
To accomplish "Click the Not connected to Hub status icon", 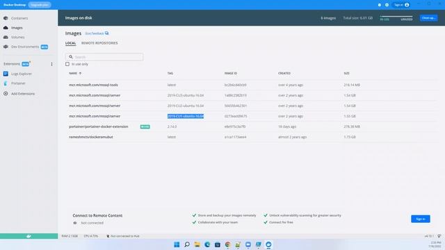I will [x=108, y=236].
